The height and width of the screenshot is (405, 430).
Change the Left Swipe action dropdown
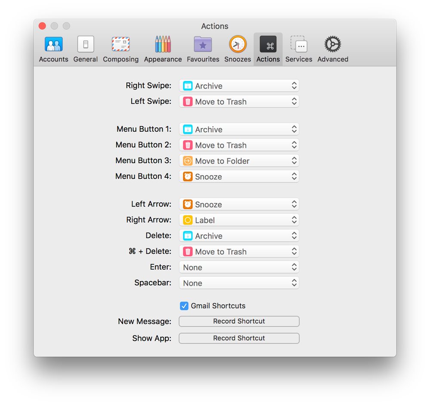coord(239,102)
